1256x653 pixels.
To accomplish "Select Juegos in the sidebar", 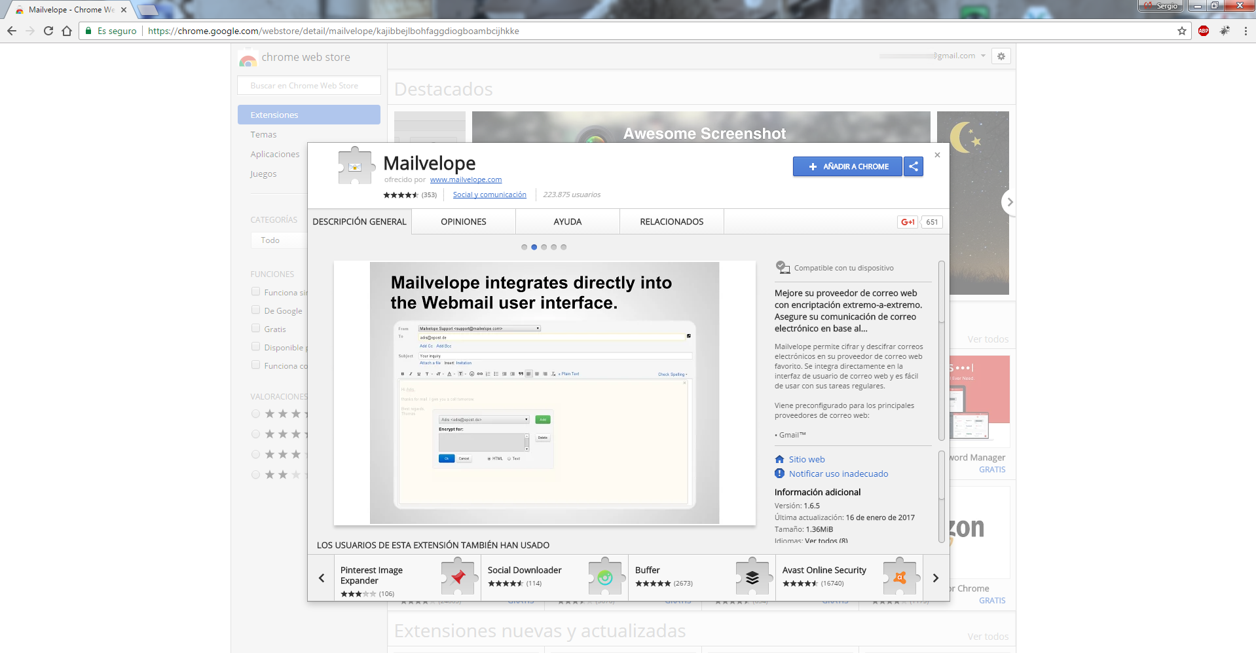I will click(x=263, y=174).
